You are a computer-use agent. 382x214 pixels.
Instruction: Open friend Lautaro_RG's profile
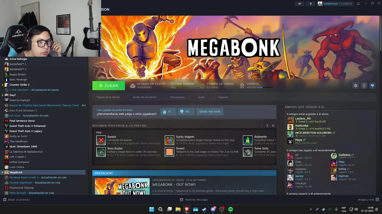tap(303, 118)
